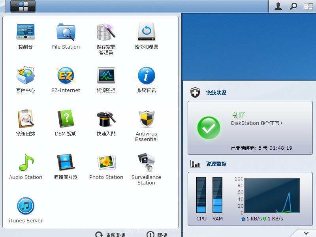Launch Antivirus Essential

click(x=146, y=119)
